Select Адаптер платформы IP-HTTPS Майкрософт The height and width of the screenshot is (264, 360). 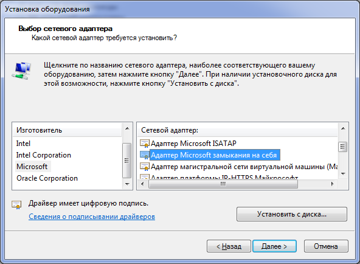pos(224,177)
